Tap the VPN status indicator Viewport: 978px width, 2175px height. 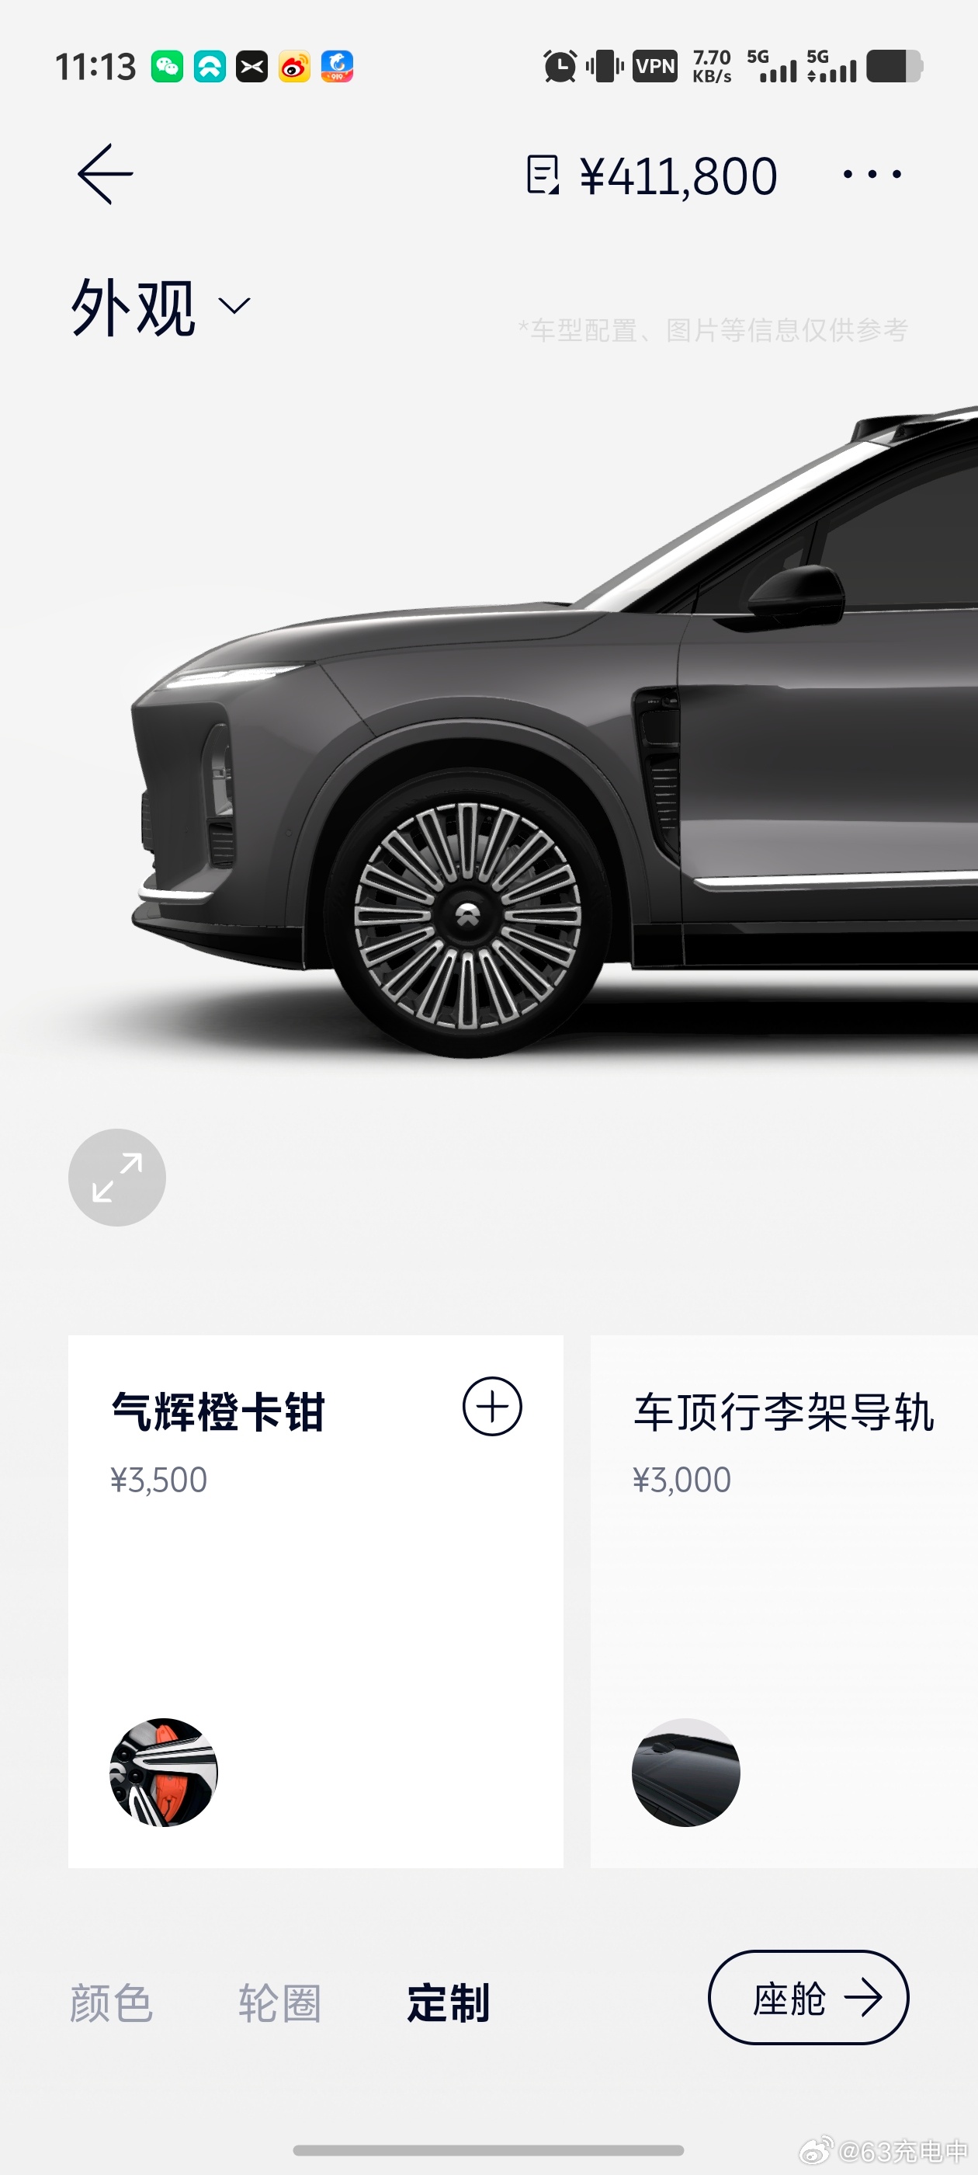pyautogui.click(x=655, y=66)
